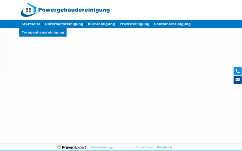Click the Powergebäudereinigung title text
This screenshot has width=242, height=151.
(x=74, y=10)
